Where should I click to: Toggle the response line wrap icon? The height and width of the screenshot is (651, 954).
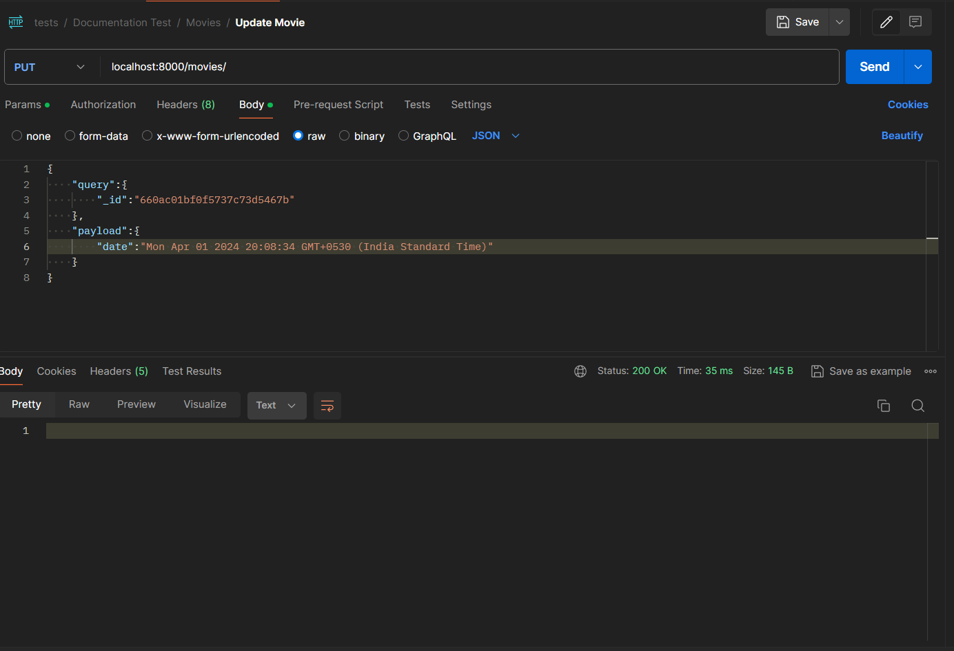(x=327, y=406)
